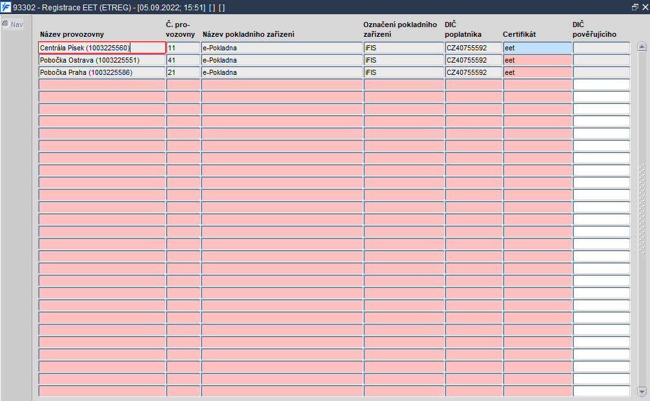Click the 'Označení pokladního zařízení' column header
This screenshot has height=401, width=650.
pyautogui.click(x=400, y=30)
